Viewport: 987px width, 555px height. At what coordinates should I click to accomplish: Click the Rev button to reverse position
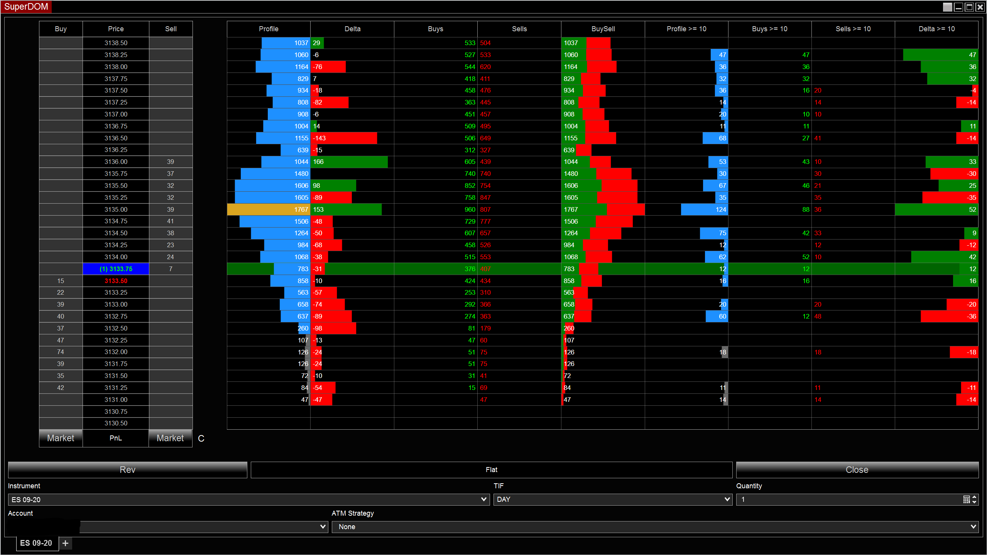pos(127,469)
